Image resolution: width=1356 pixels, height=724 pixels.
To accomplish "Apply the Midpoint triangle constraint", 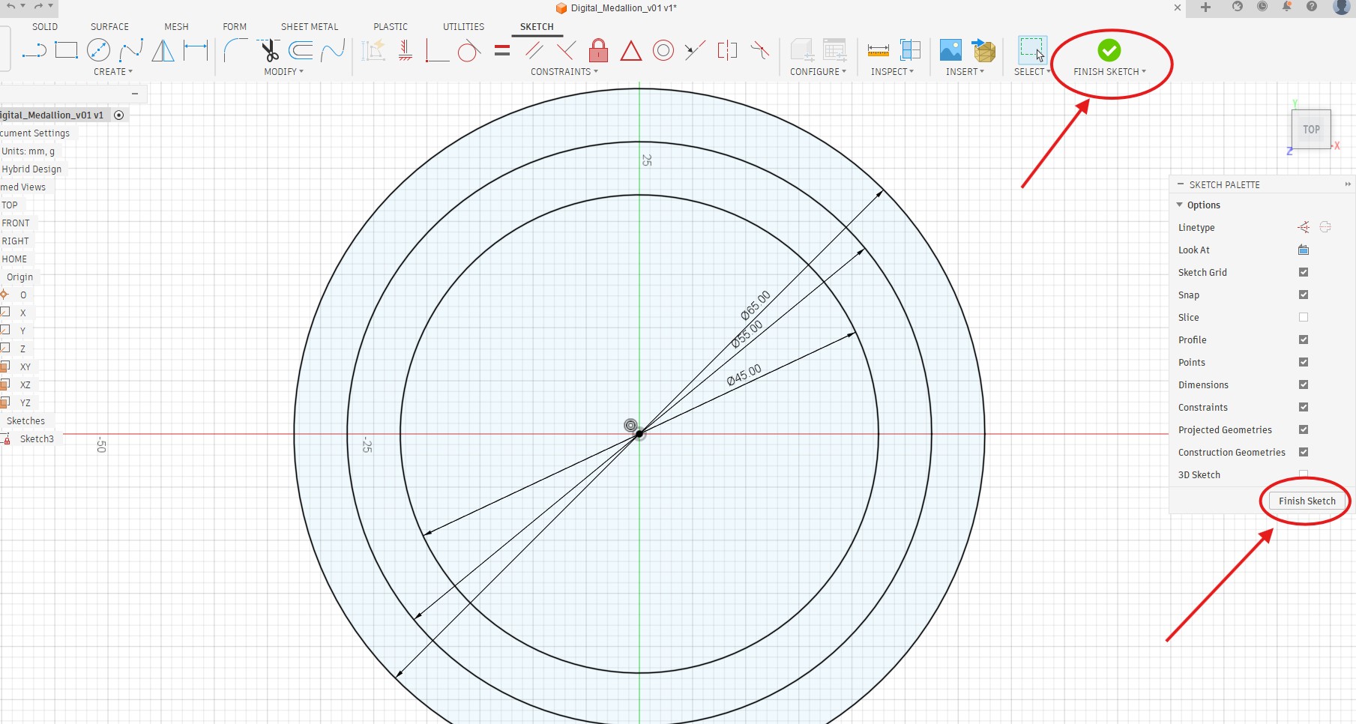I will [631, 51].
